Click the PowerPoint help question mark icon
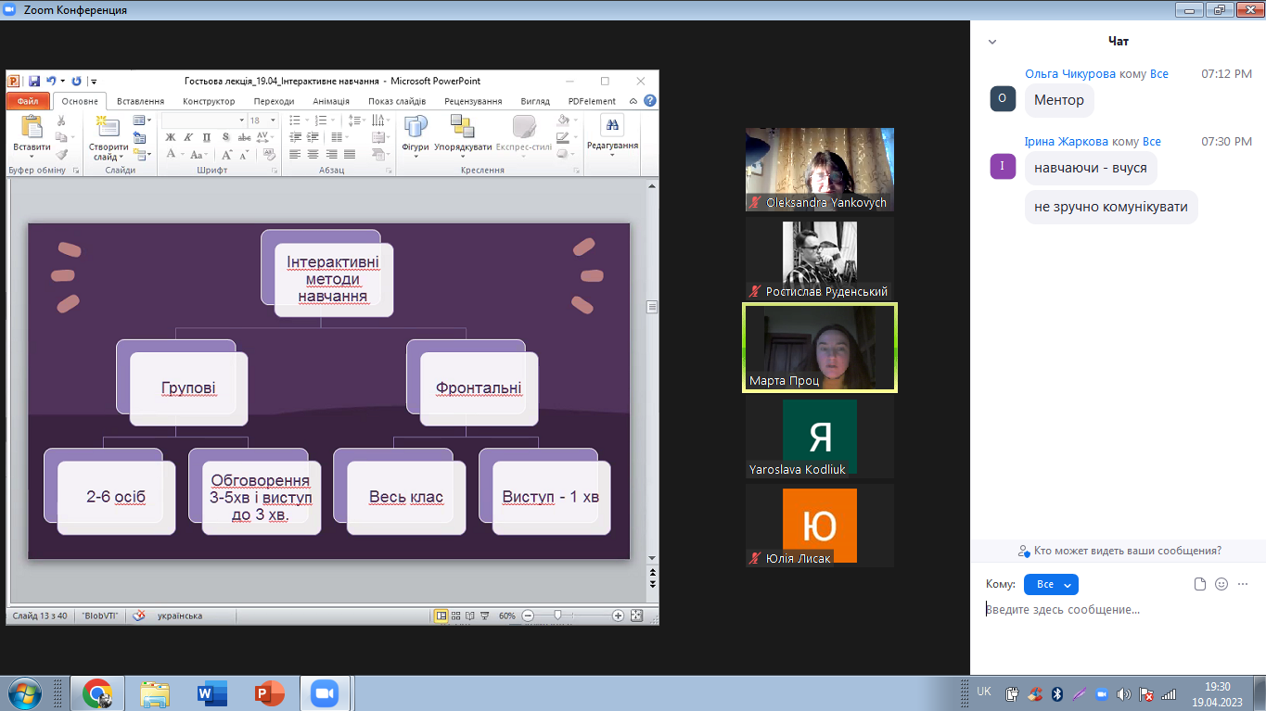 [x=650, y=101]
